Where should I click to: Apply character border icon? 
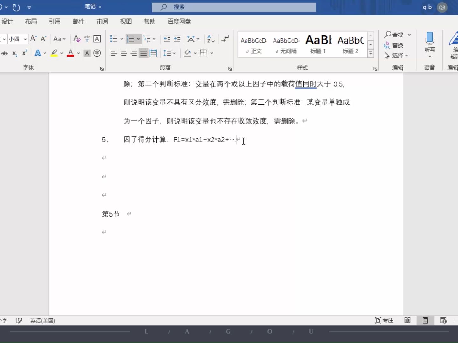[x=97, y=39]
